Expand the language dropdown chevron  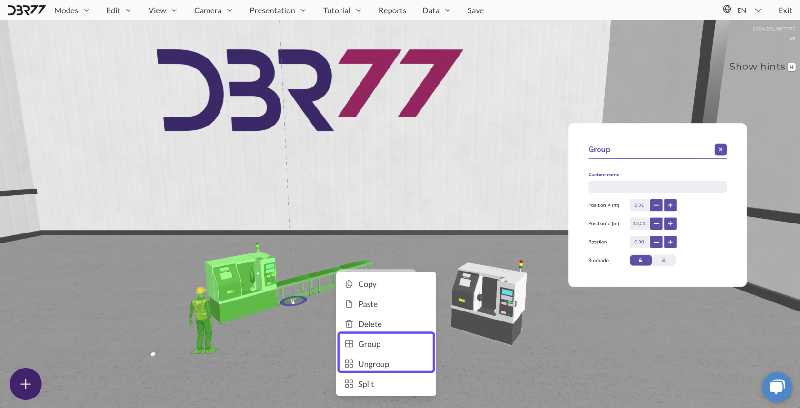tap(758, 10)
